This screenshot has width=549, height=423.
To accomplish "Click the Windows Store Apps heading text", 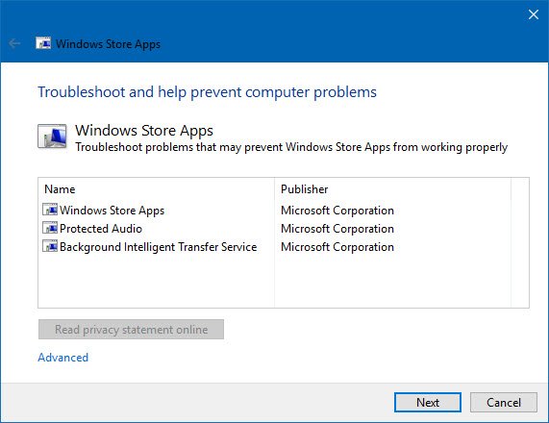I will point(144,130).
